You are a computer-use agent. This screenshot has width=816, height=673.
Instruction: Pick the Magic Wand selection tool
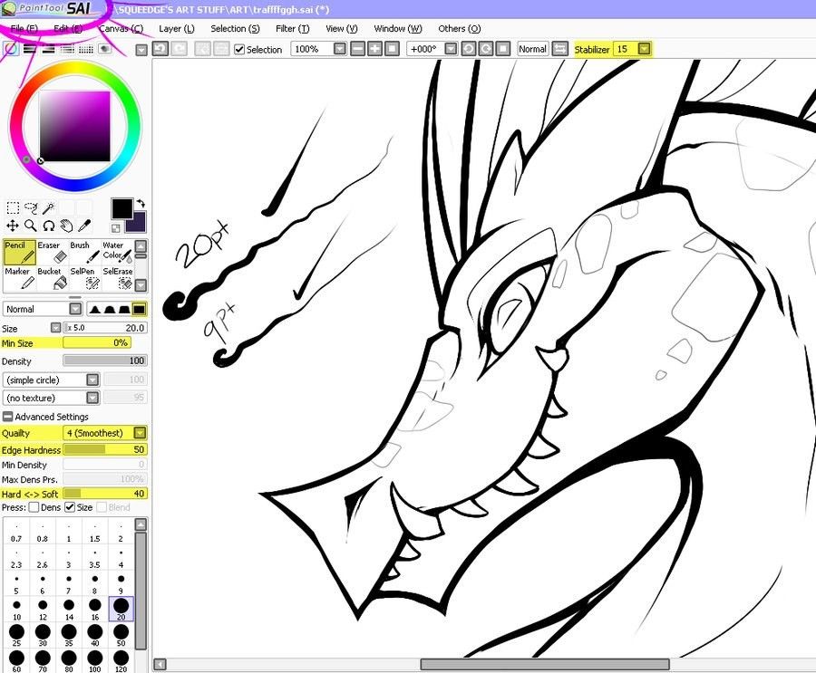point(48,208)
